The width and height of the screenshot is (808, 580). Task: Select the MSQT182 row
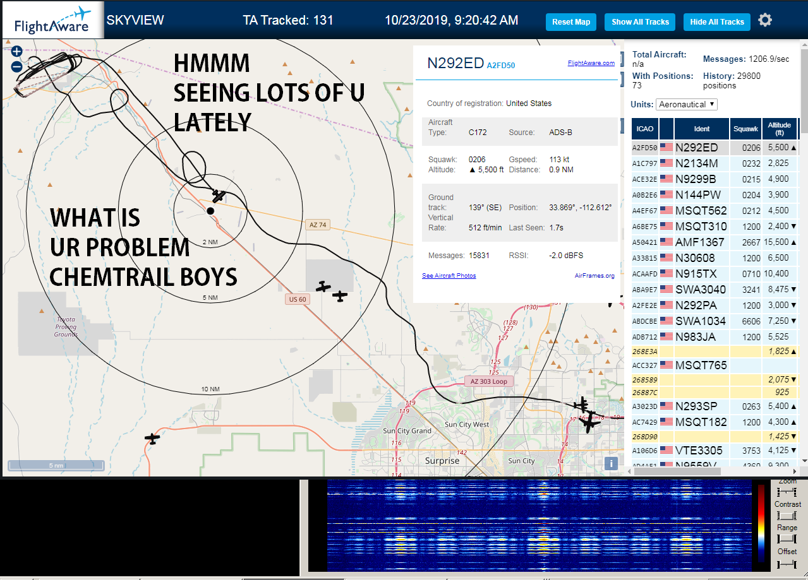(715, 422)
